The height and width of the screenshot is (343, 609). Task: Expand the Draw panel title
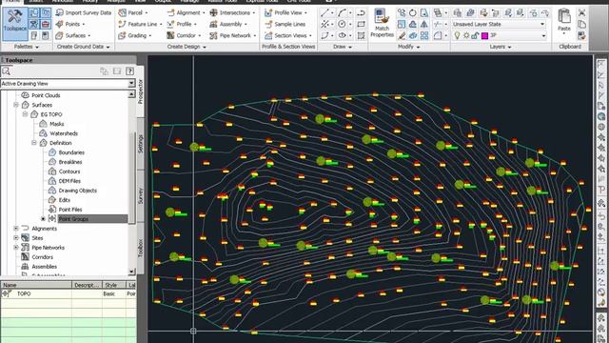(x=343, y=47)
